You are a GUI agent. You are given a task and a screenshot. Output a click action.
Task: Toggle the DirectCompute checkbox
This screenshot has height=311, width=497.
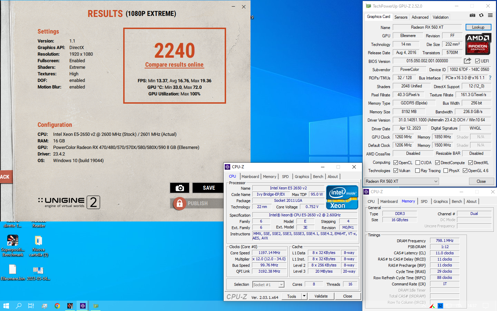pyautogui.click(x=438, y=163)
